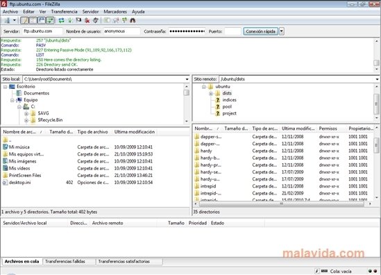
Task: Click the Conexión rápida button
Action: [x=260, y=31]
